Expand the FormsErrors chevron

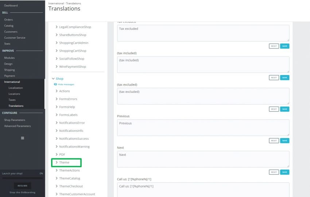point(57,99)
